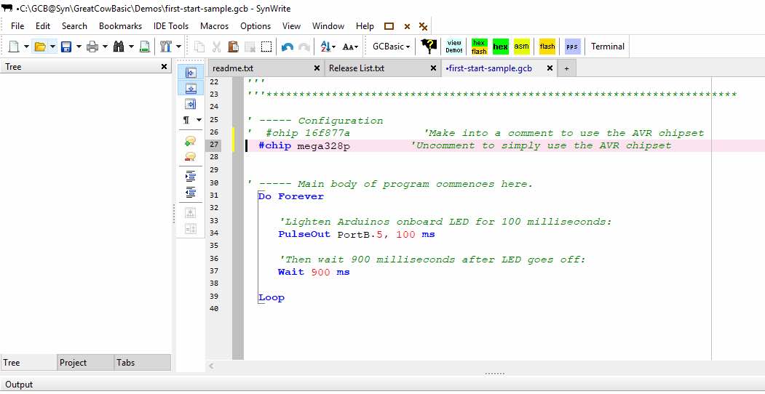This screenshot has height=394, width=765.
Task: Click the square window icon after Help
Action: coord(389,27)
